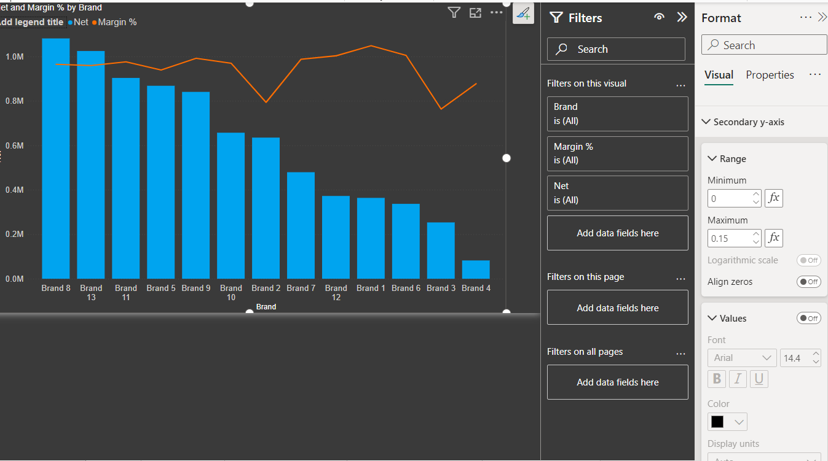Click ellipsis next to Filters on this visual
Image resolution: width=828 pixels, height=461 pixels.
click(x=680, y=85)
